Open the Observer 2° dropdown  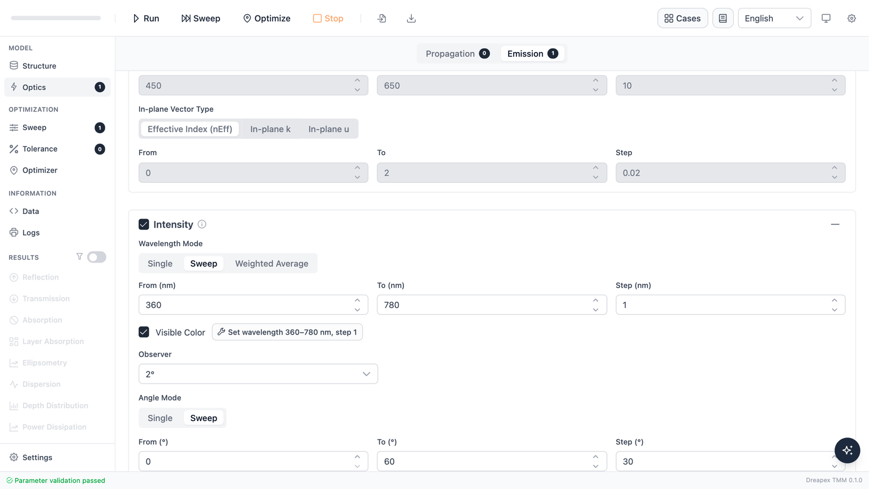(x=258, y=374)
